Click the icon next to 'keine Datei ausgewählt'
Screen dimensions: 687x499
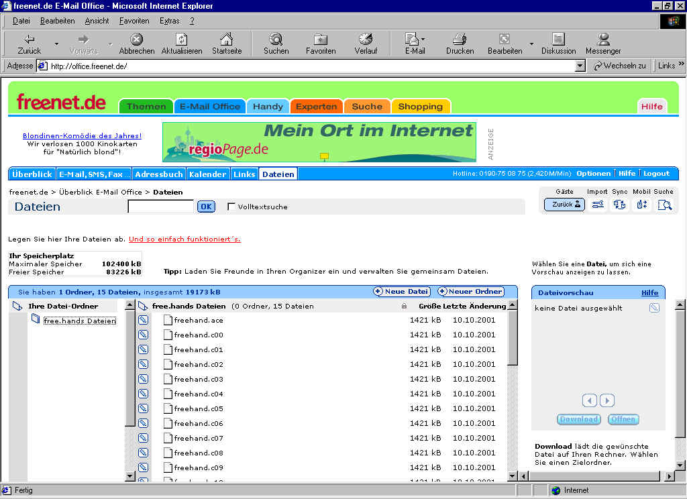click(x=654, y=308)
